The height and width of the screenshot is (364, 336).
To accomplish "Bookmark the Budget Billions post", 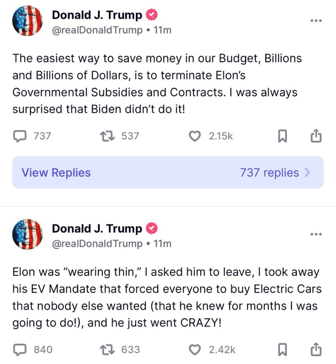I will [x=282, y=136].
